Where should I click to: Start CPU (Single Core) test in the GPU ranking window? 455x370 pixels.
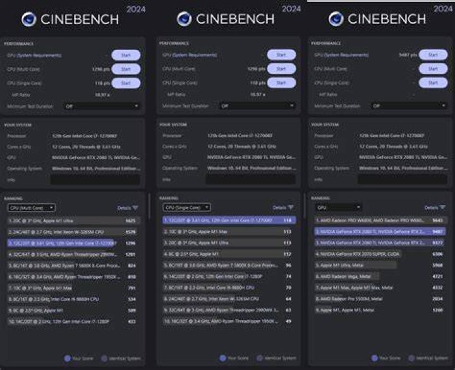[433, 83]
